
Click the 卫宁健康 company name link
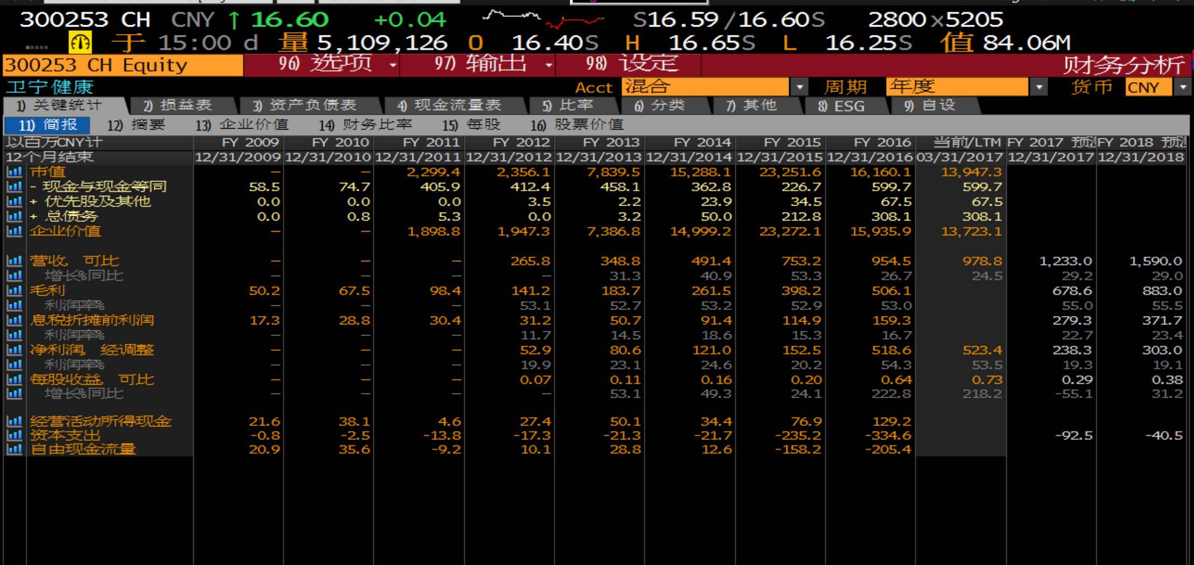click(x=50, y=87)
